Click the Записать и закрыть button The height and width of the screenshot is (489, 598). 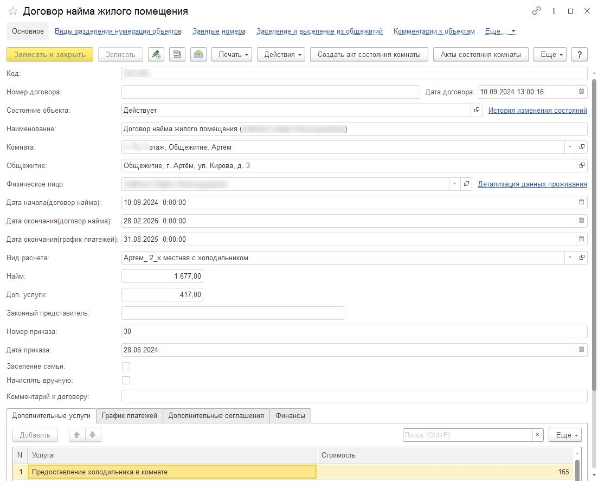tap(50, 54)
